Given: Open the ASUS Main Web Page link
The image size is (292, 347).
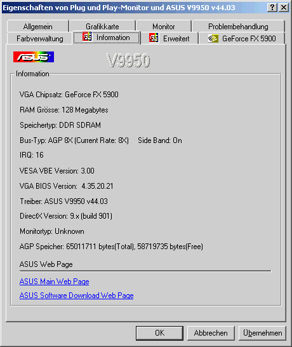Looking at the screenshot, I should click(55, 282).
